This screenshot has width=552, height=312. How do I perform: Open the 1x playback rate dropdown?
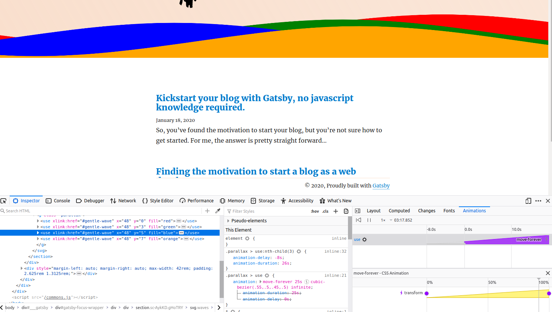tap(384, 220)
